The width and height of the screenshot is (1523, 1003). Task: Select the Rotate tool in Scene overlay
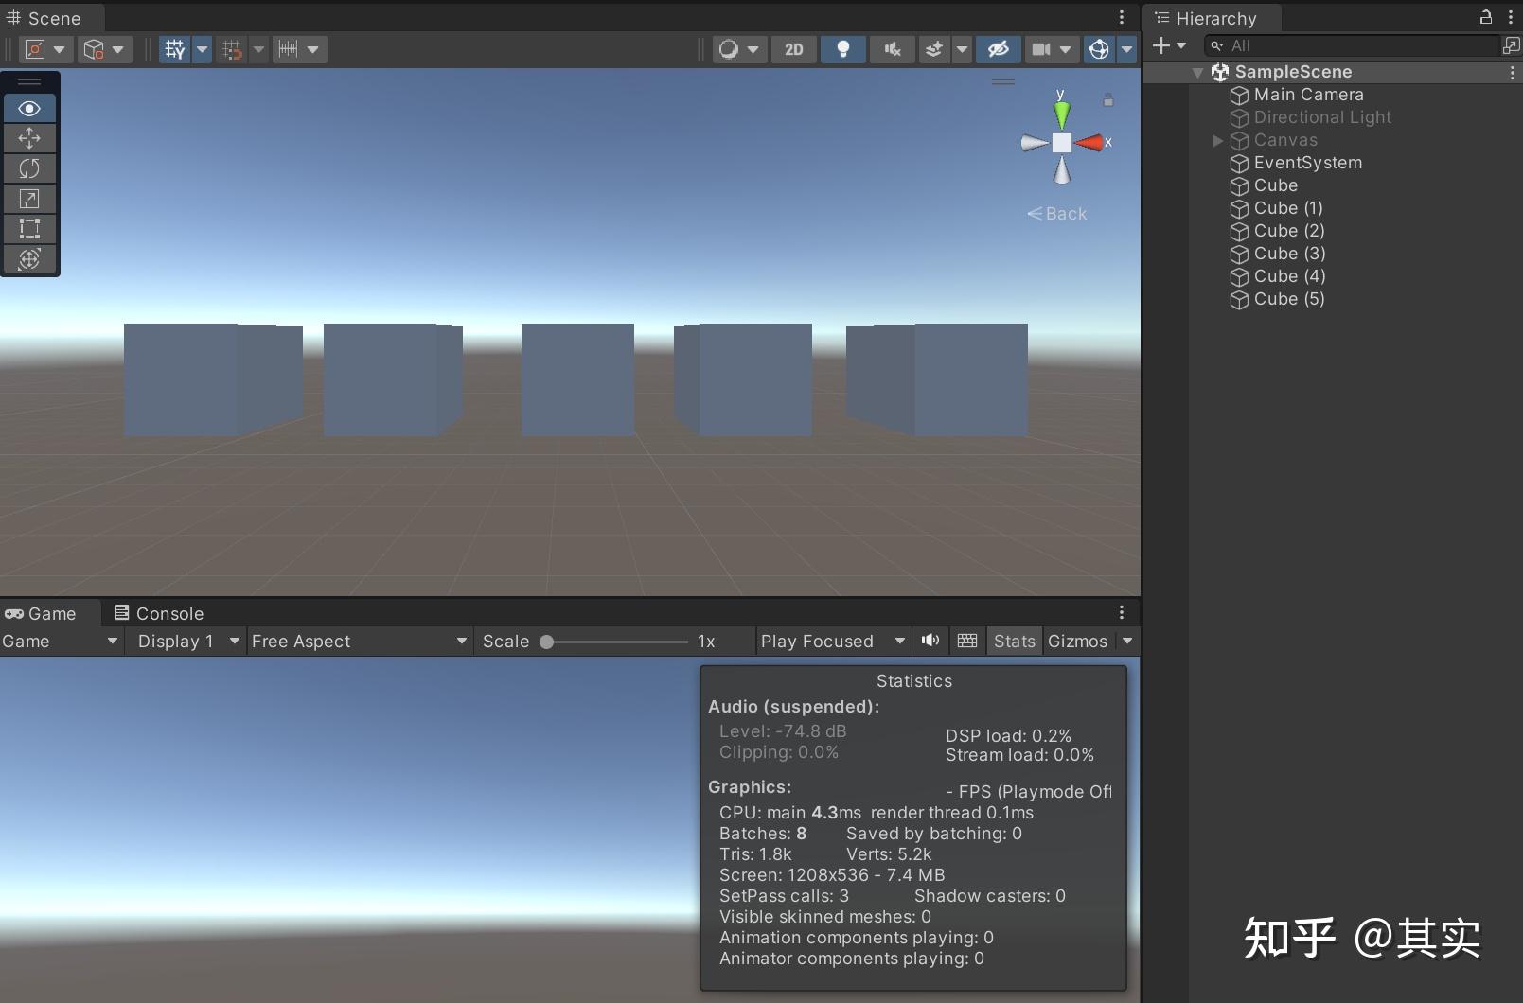click(x=28, y=168)
